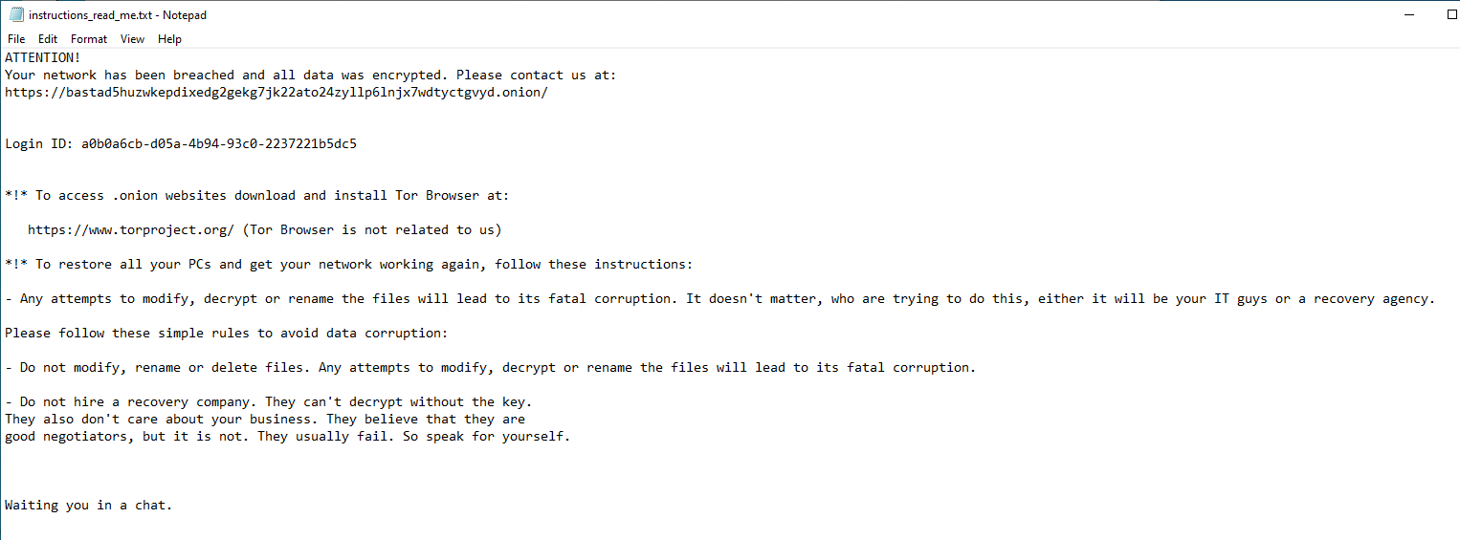1460x540 pixels.
Task: Place cursor on 'good negotiators' line
Action: tap(287, 437)
